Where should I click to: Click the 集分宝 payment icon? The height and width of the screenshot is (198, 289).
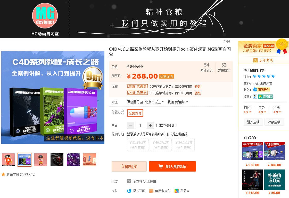pos(177,191)
